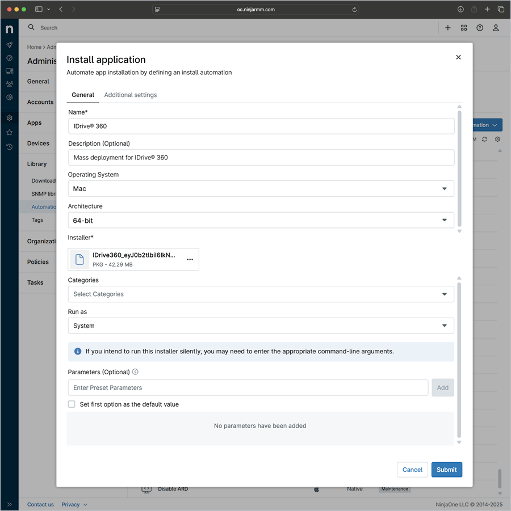Switch to the Additional settings tab
Image resolution: width=511 pixels, height=511 pixels.
point(131,95)
